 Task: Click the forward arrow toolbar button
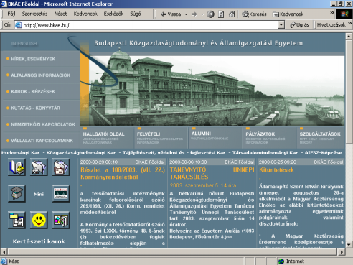(x=194, y=14)
